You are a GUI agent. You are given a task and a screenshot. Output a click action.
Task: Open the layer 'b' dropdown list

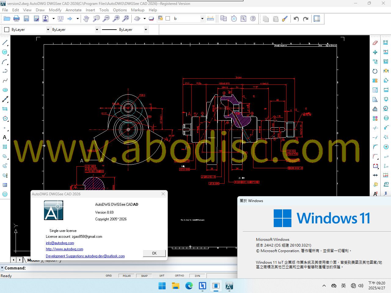tap(202, 19)
